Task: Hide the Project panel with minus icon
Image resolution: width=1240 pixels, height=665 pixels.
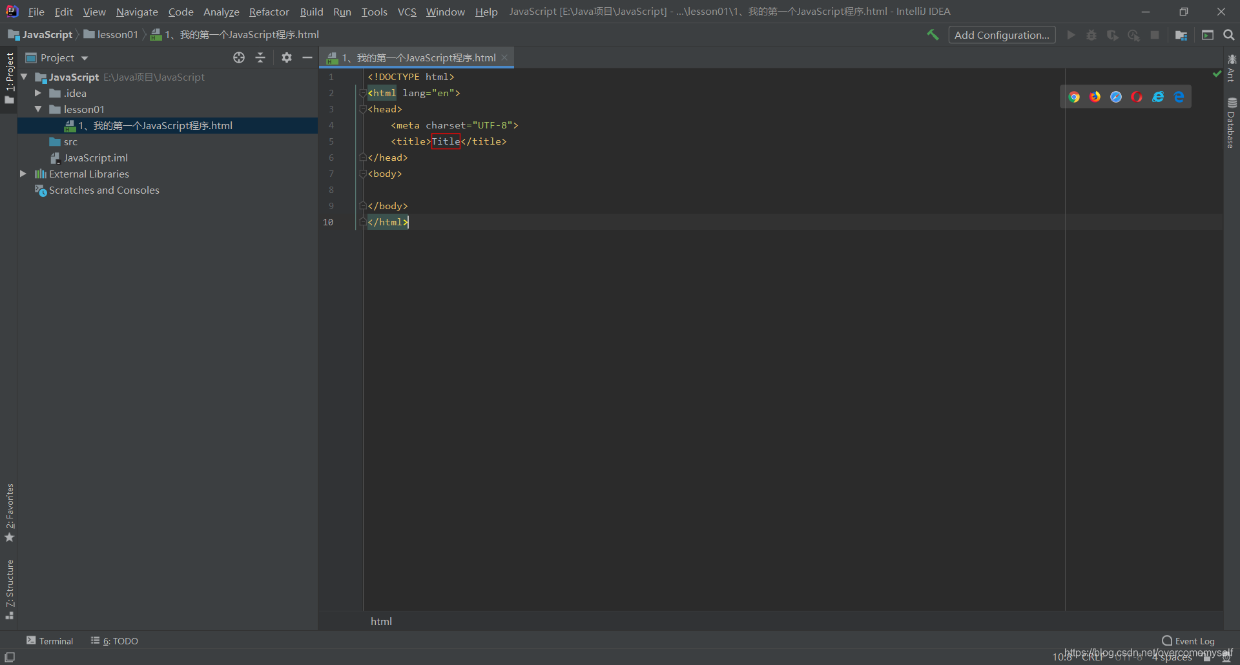Action: click(x=307, y=57)
